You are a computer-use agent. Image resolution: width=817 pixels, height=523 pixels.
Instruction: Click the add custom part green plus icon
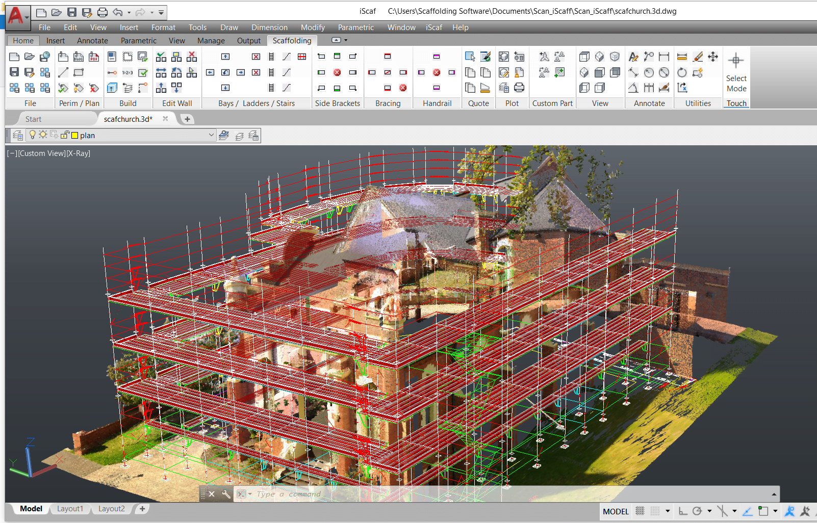pos(560,72)
